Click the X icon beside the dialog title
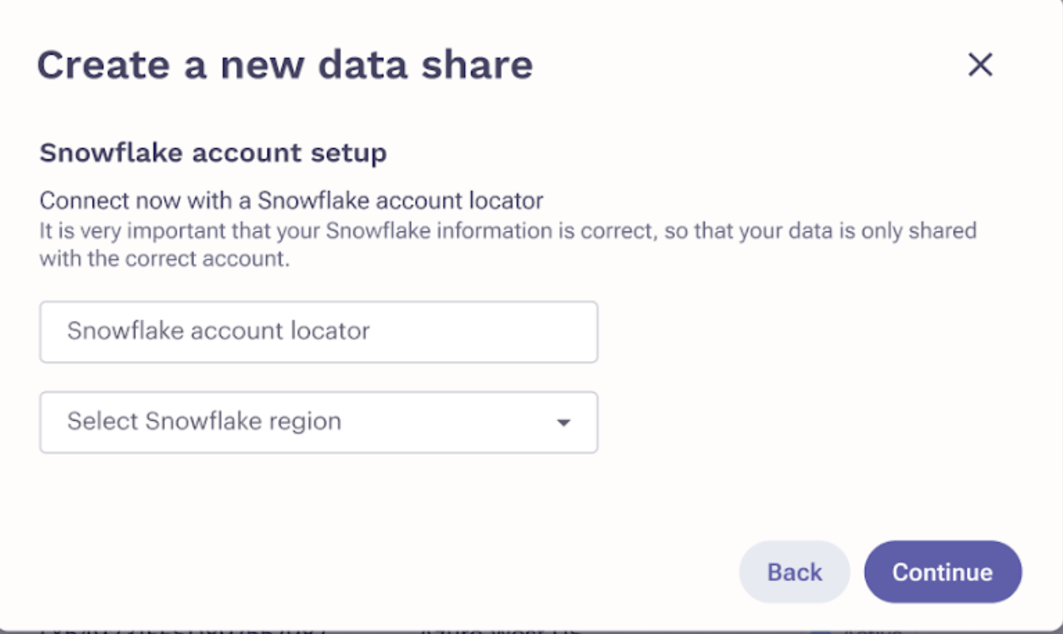The width and height of the screenshot is (1063, 634). click(x=980, y=65)
